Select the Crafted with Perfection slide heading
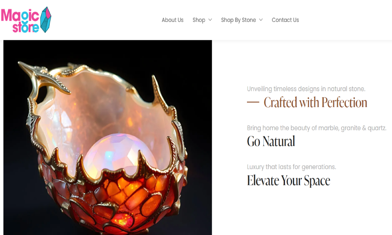This screenshot has width=392, height=235. tap(315, 102)
